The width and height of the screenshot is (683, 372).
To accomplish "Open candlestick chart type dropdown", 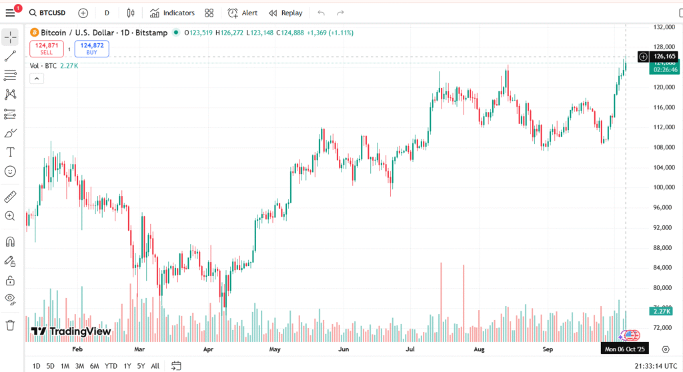I will [130, 13].
